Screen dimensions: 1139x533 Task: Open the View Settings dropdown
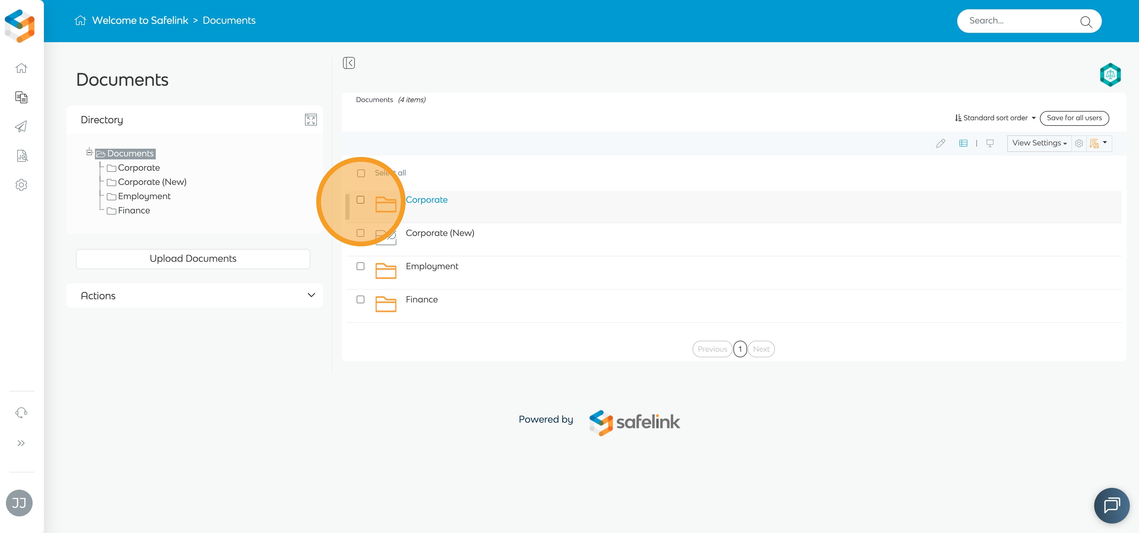pyautogui.click(x=1039, y=143)
